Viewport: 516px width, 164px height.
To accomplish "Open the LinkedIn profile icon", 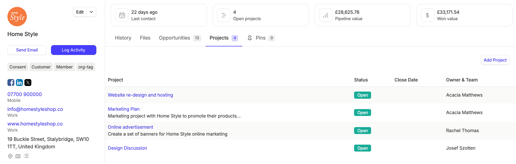I will point(19,83).
